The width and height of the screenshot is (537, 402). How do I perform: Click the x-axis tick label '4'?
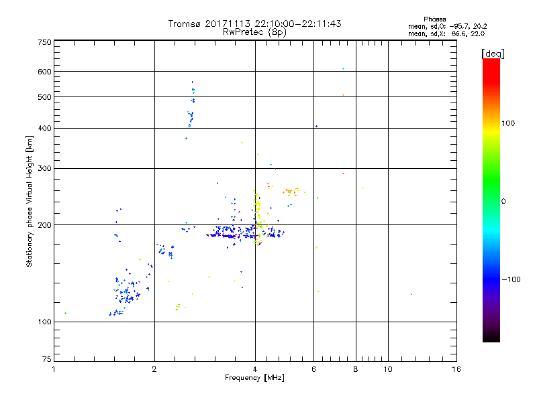(255, 369)
